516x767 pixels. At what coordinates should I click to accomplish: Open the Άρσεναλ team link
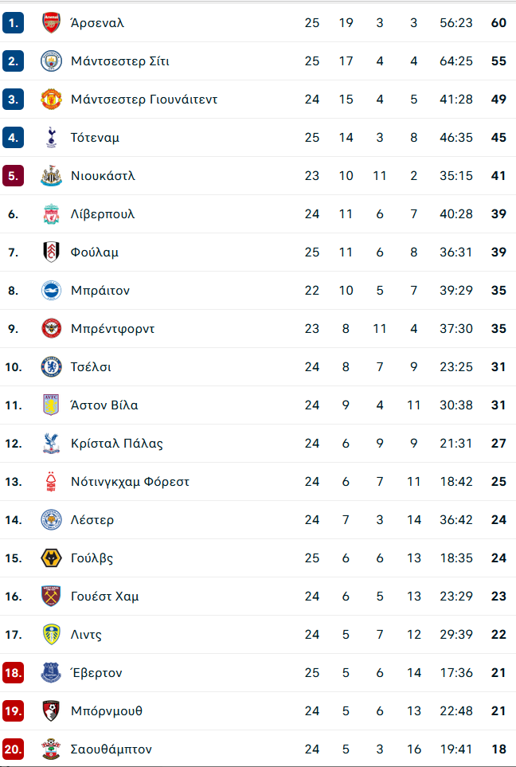pos(97,23)
